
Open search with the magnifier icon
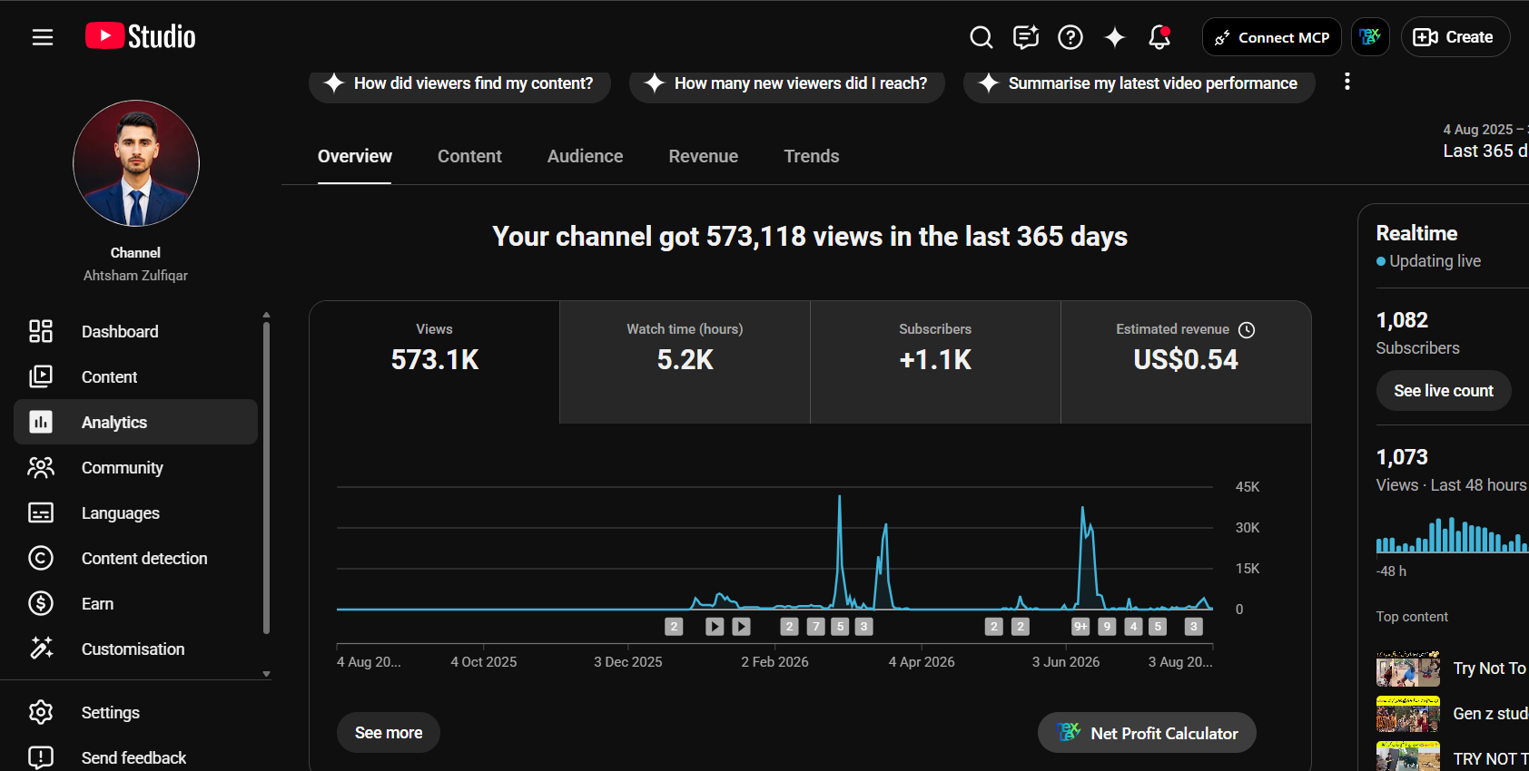982,37
